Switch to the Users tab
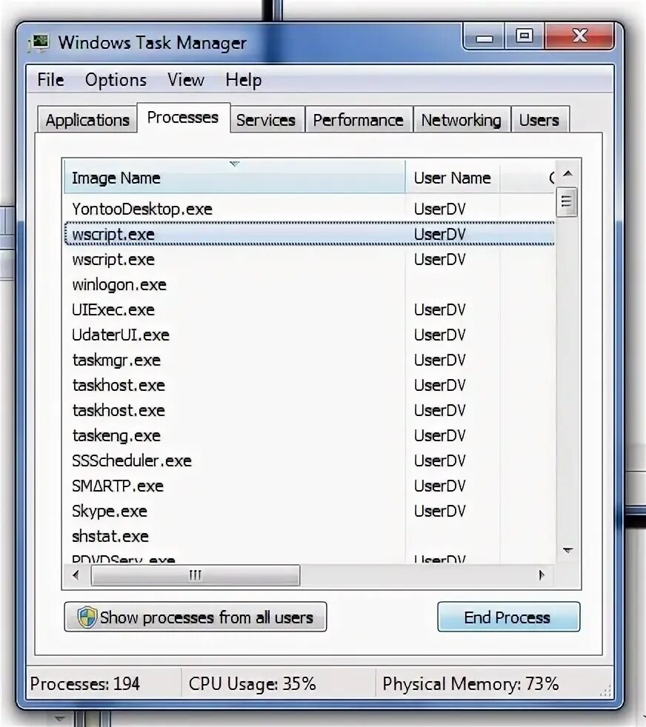The width and height of the screenshot is (646, 727). (x=539, y=120)
